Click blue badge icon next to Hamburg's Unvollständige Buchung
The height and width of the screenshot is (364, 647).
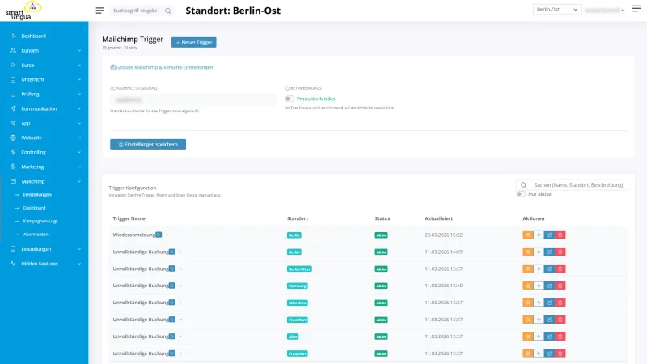[172, 286]
